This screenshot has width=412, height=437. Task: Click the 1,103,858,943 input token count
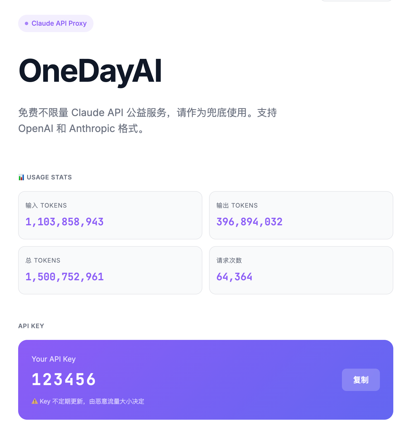click(x=64, y=222)
